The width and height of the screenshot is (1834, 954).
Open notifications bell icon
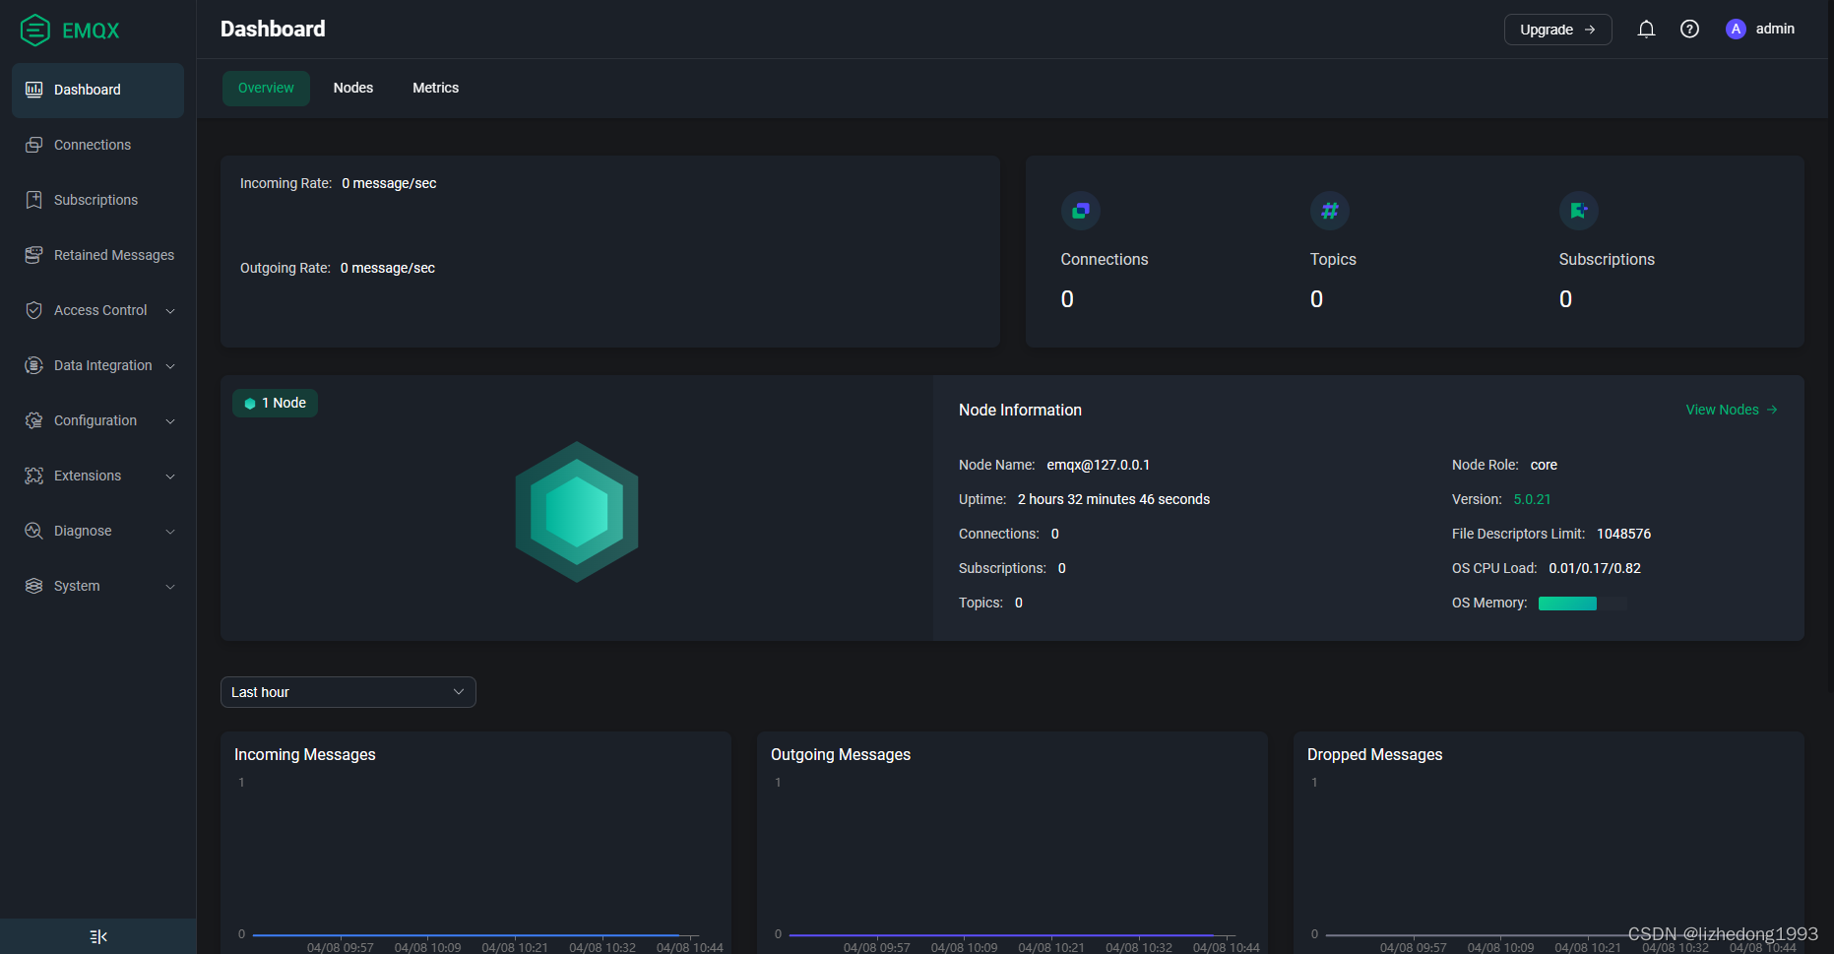point(1646,30)
